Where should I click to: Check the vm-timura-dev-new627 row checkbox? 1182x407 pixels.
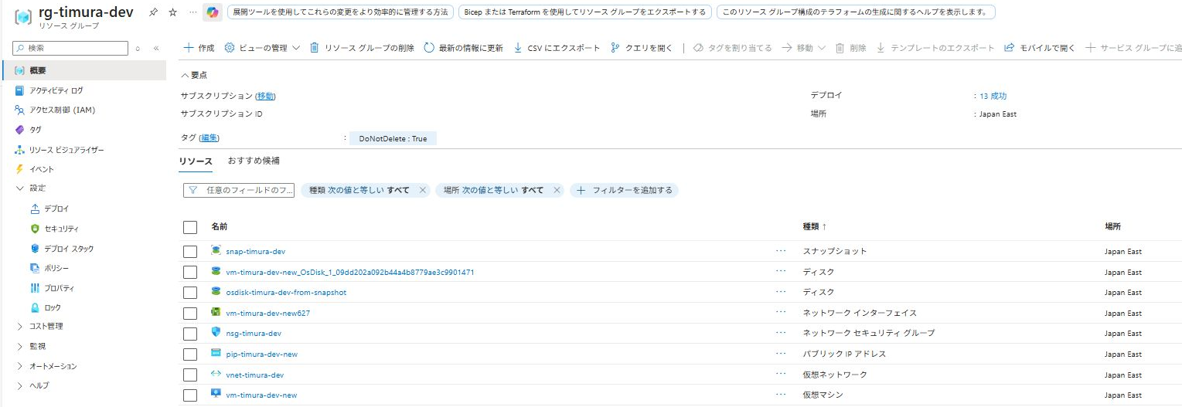coord(190,313)
